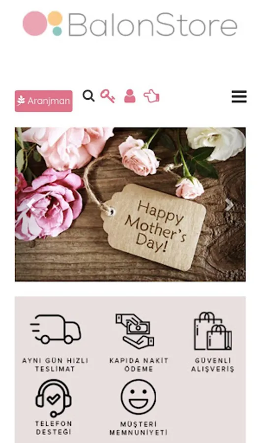Click the Happy Mother's Day banner image
The image size is (260, 443).
pyautogui.click(x=130, y=204)
